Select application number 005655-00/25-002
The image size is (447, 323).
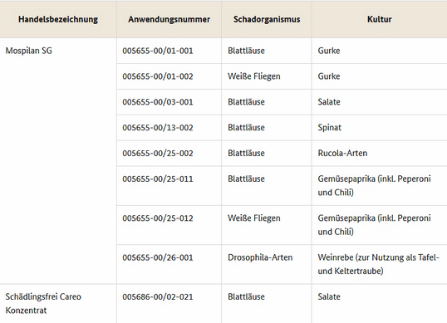[158, 154]
